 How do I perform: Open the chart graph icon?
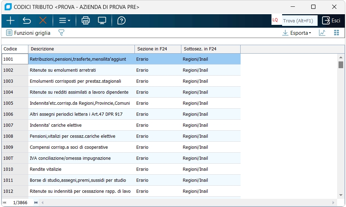(x=322, y=33)
